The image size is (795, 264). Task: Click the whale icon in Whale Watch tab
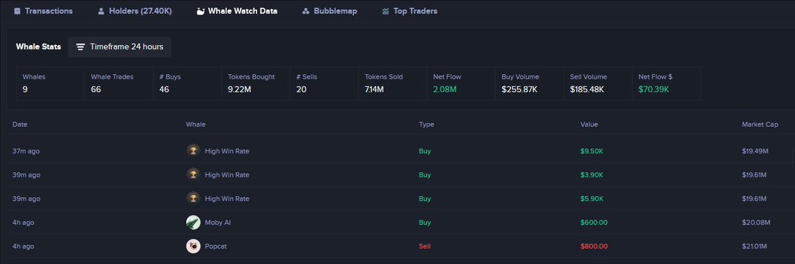pyautogui.click(x=201, y=11)
